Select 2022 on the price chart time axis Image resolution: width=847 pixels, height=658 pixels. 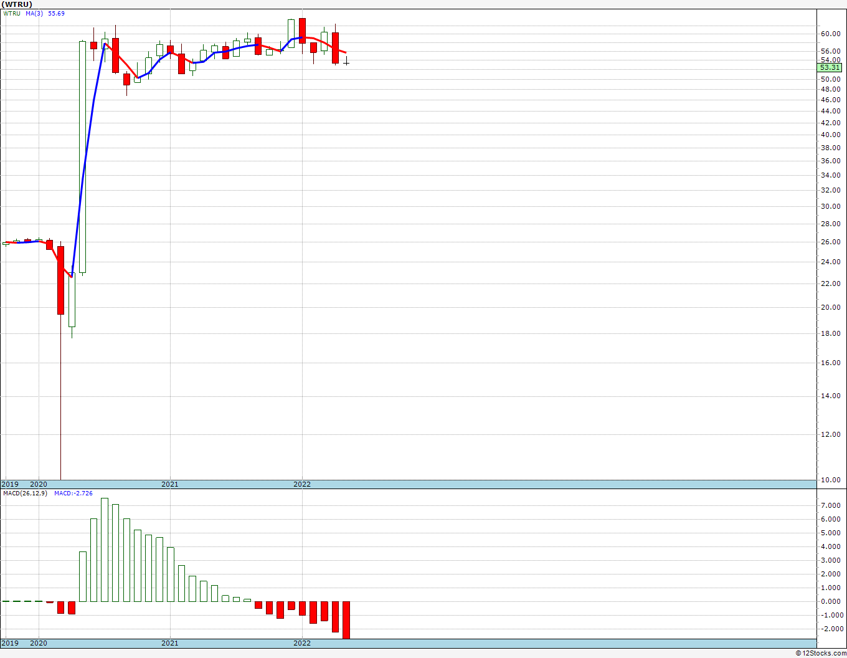tap(302, 484)
